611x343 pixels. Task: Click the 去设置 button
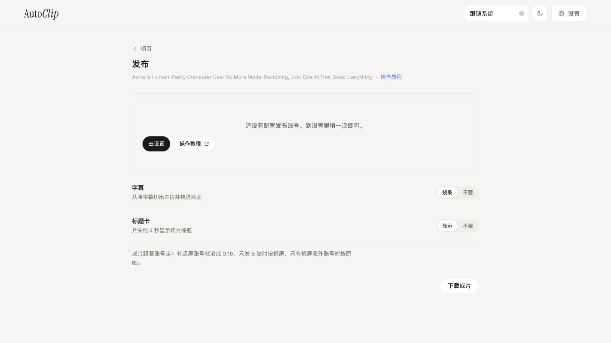pos(156,144)
